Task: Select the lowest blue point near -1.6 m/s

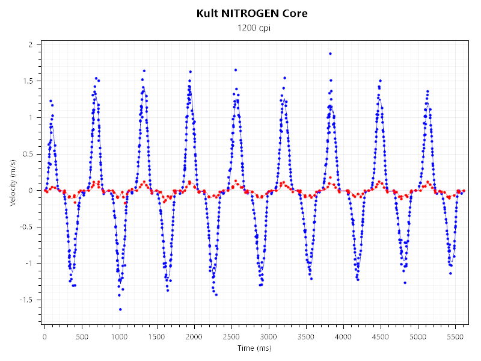Action: click(x=120, y=309)
